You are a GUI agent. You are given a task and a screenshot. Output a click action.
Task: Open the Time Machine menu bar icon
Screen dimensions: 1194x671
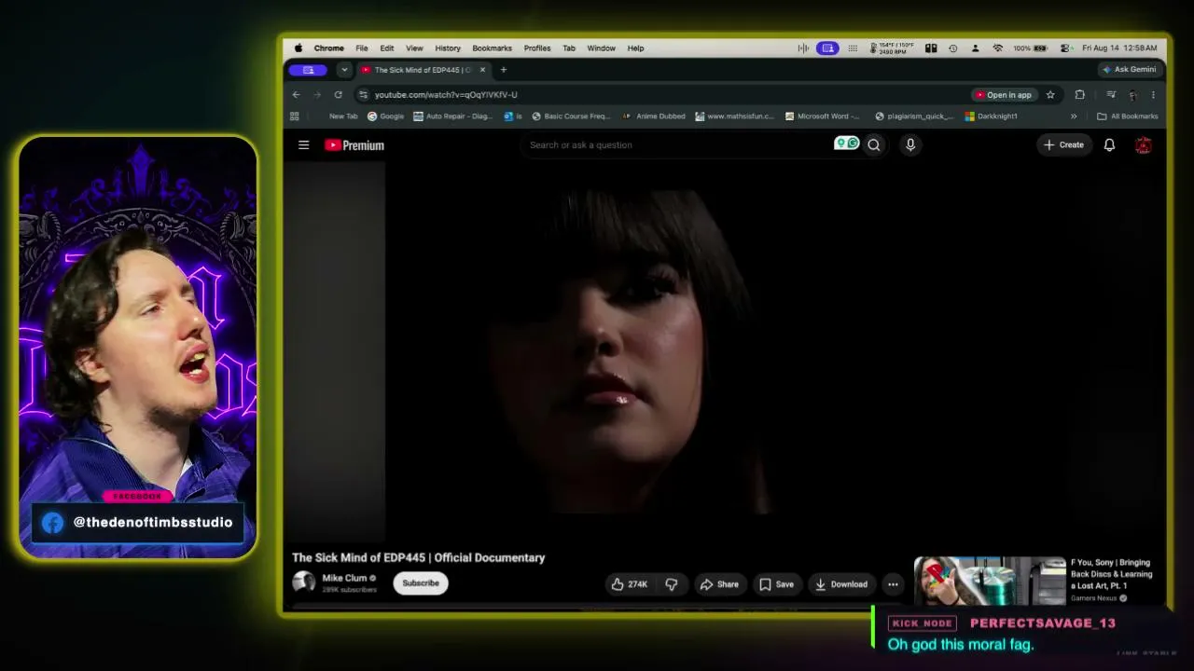[x=952, y=48]
